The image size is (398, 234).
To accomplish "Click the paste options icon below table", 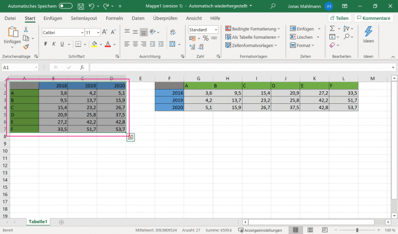I will pos(131,136).
